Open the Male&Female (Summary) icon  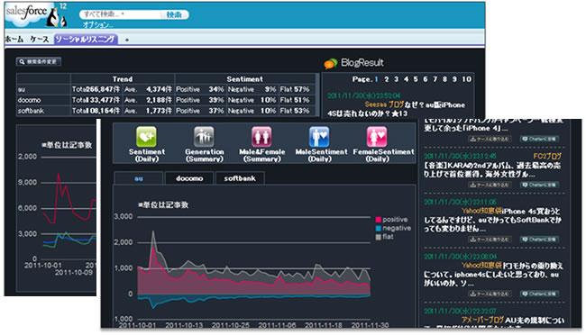[x=261, y=137]
